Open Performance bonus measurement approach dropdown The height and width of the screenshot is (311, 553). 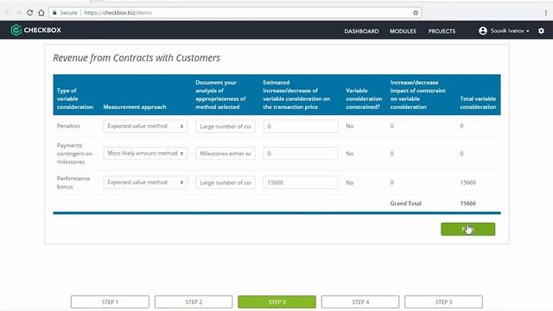(145, 182)
